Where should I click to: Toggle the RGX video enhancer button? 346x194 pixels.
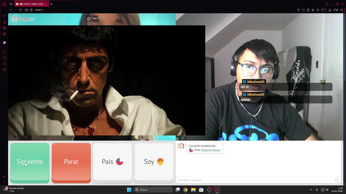coord(95,18)
